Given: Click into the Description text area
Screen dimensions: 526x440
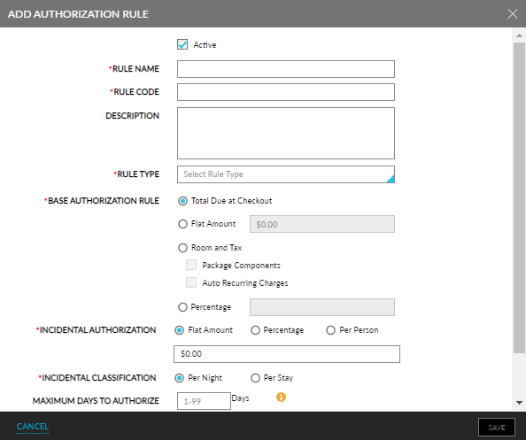Looking at the screenshot, I should pyautogui.click(x=286, y=133).
